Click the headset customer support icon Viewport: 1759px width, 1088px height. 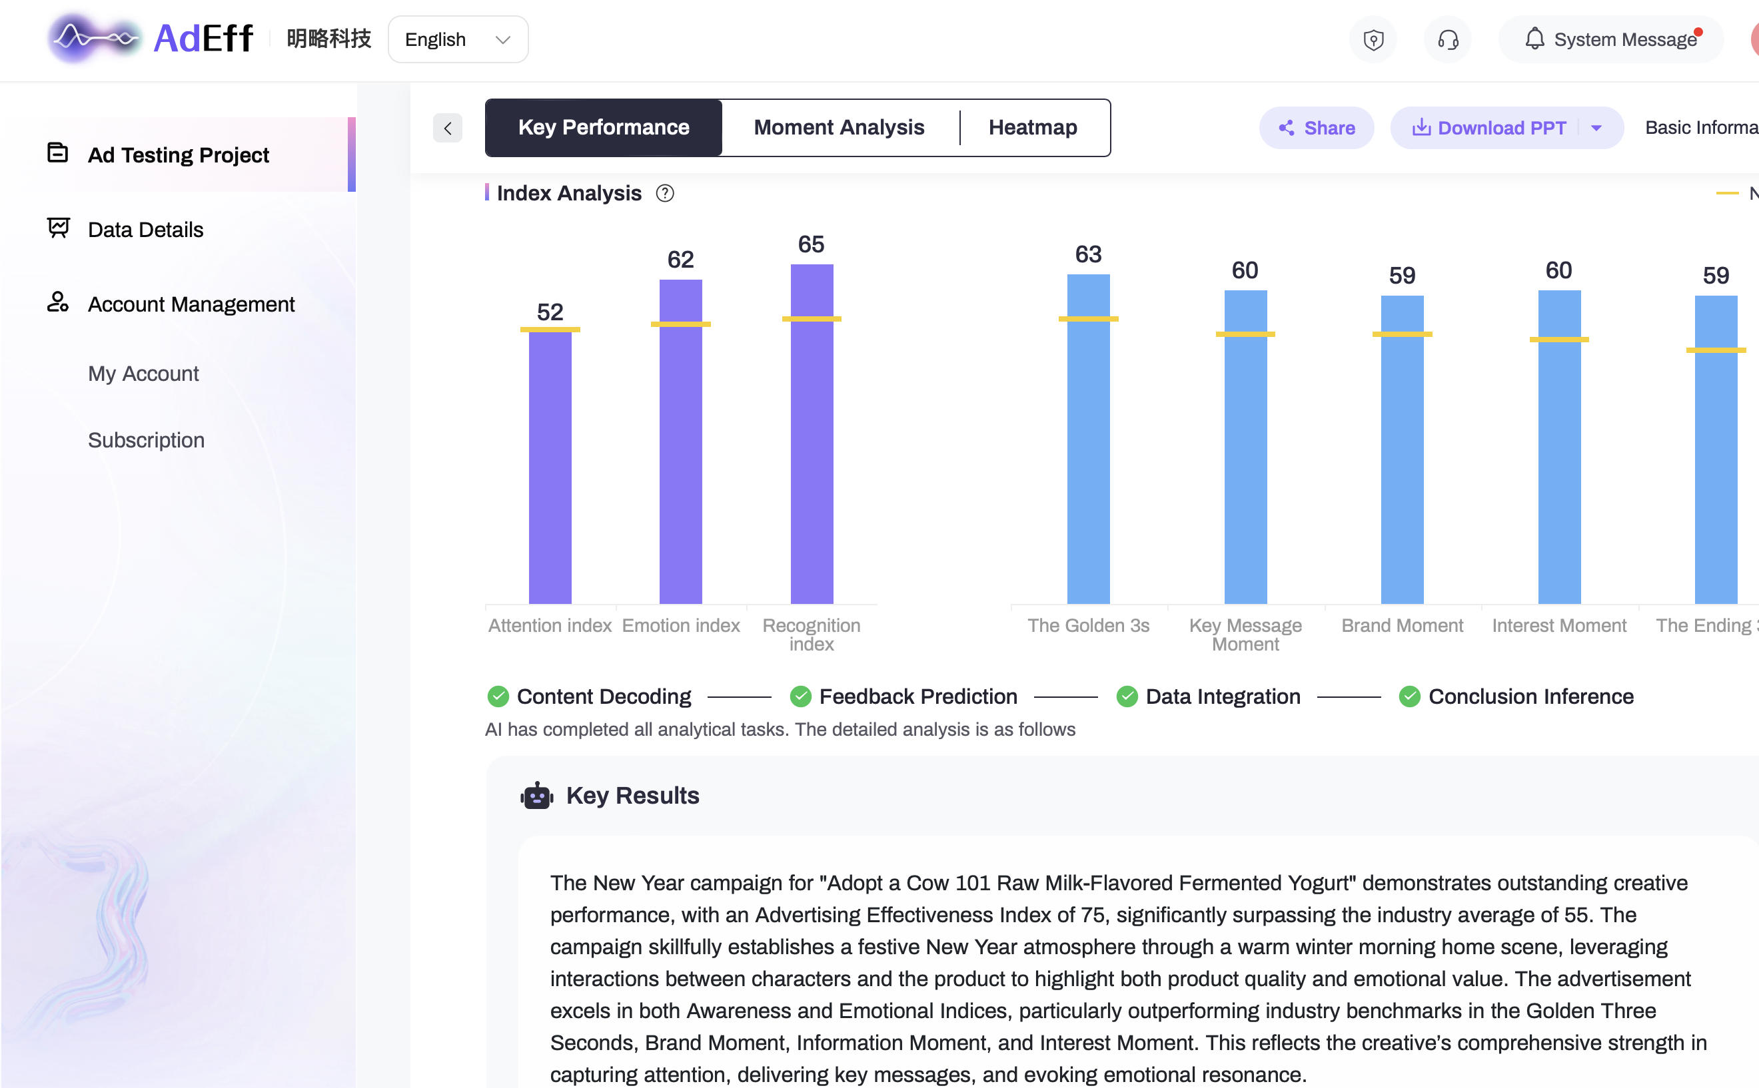1449,39
